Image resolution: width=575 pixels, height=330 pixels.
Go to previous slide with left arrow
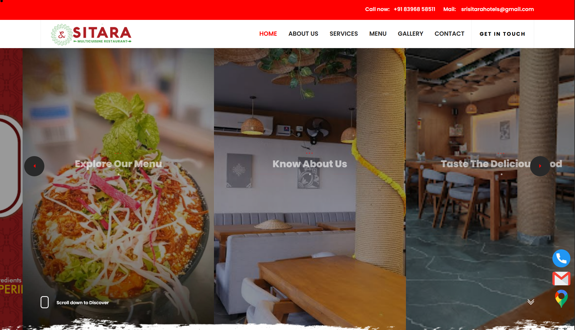click(x=34, y=166)
